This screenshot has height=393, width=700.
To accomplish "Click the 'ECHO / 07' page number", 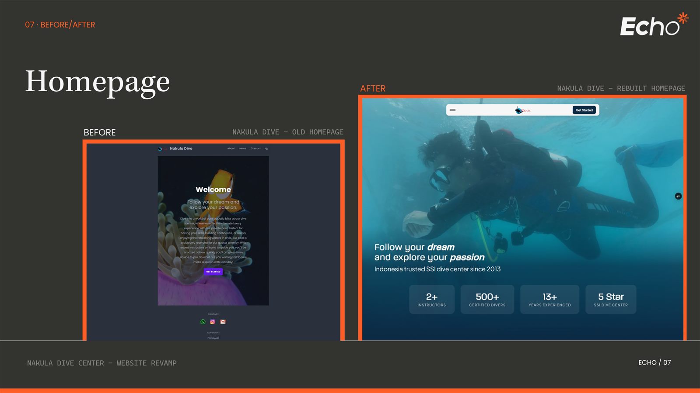I will tap(654, 362).
